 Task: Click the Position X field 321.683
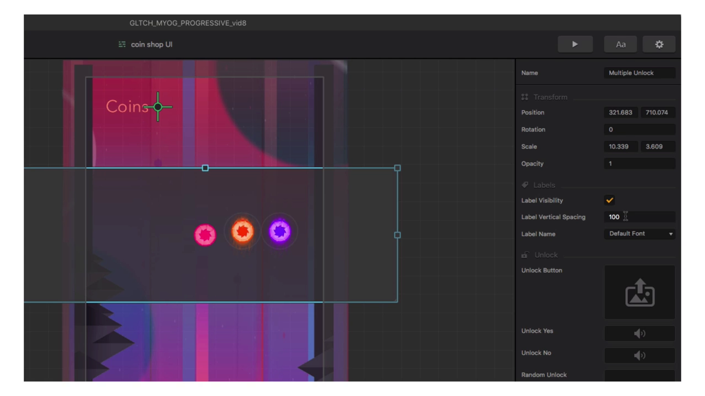tap(621, 112)
